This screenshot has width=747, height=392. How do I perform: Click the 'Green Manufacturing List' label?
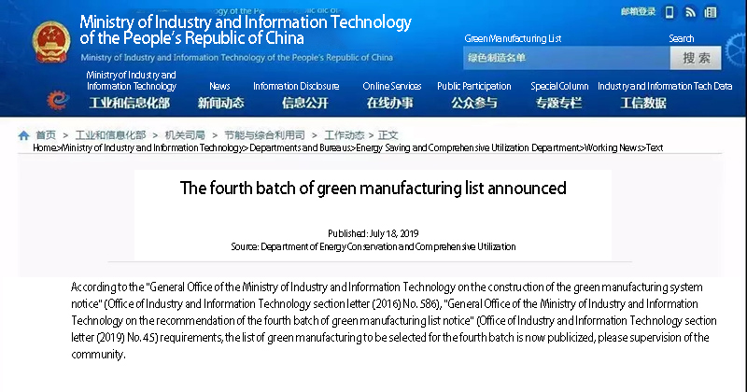click(x=513, y=38)
